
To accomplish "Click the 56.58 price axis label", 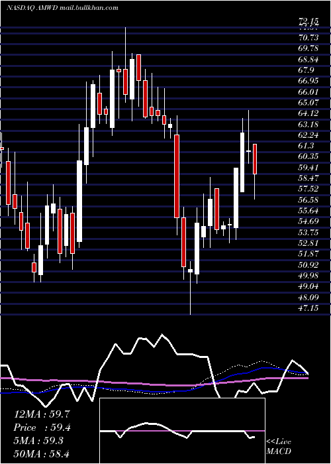I will (x=308, y=200).
